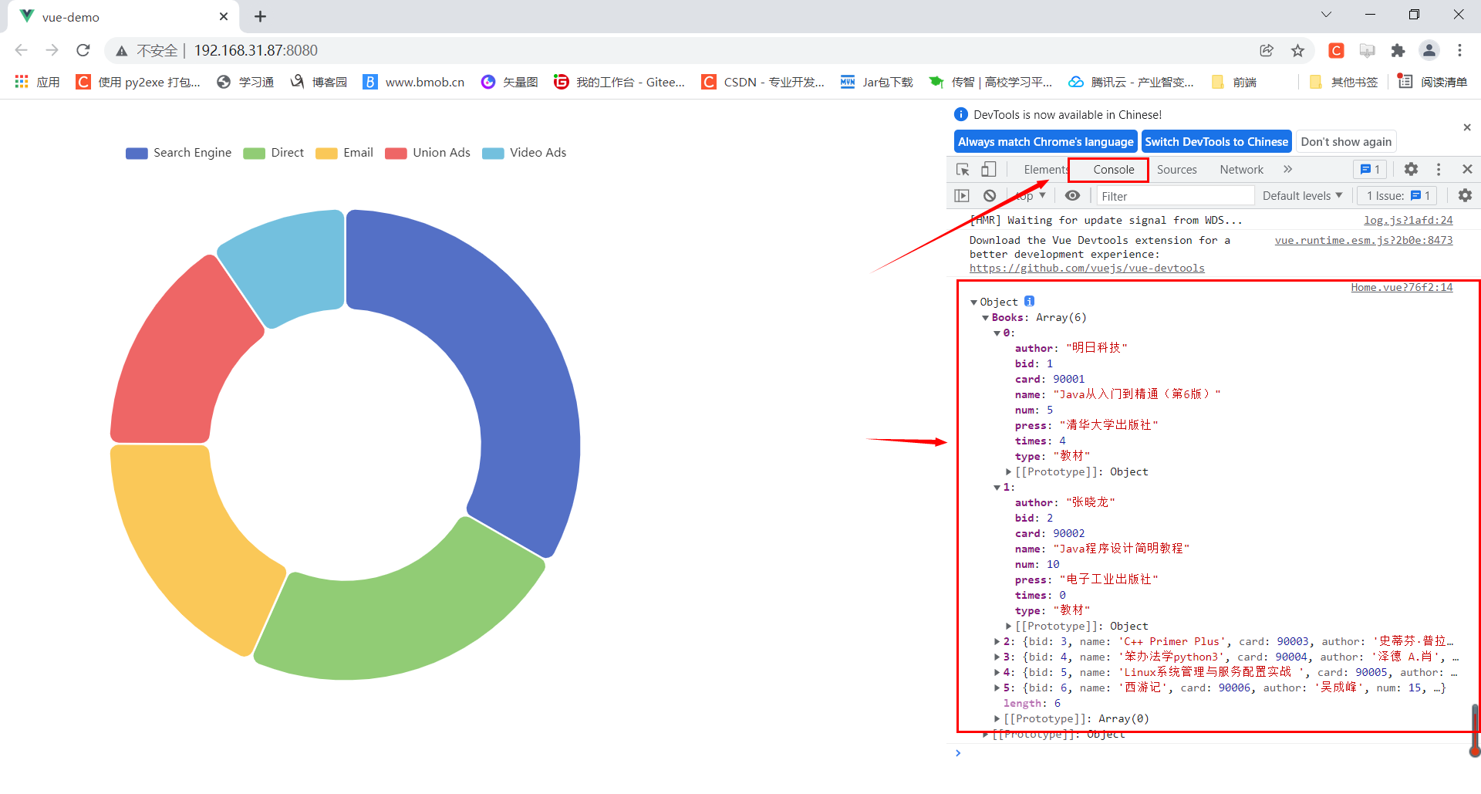
Task: Toggle Search Engine legend item
Action: pyautogui.click(x=179, y=153)
